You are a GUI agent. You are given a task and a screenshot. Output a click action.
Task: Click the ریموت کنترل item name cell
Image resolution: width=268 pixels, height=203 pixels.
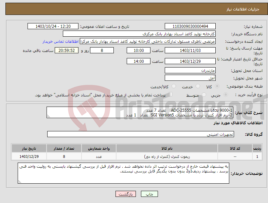click(x=167, y=156)
